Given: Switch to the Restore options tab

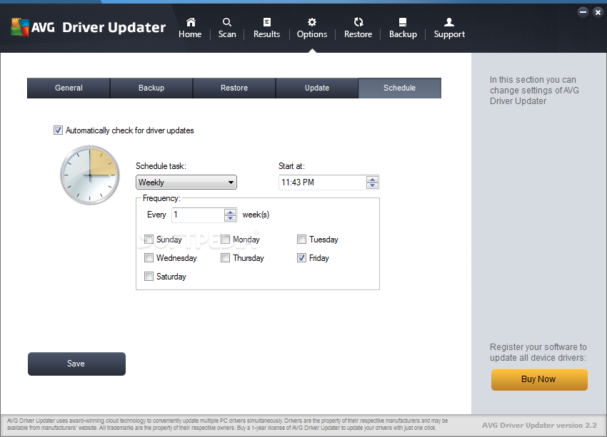Looking at the screenshot, I should (234, 88).
